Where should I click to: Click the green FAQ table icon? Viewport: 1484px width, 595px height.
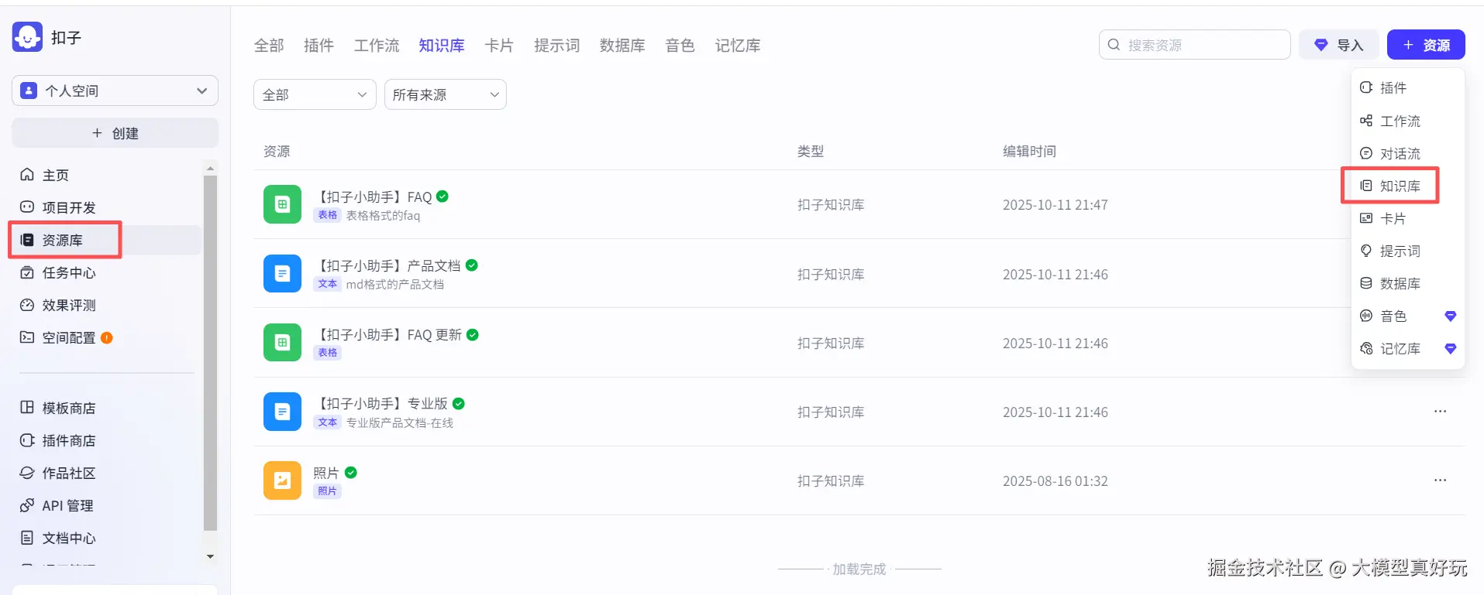click(x=282, y=204)
